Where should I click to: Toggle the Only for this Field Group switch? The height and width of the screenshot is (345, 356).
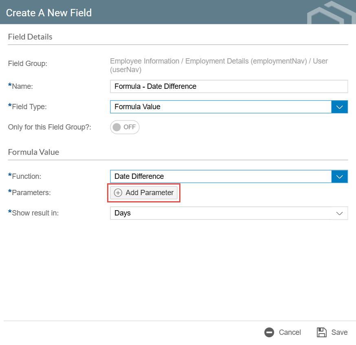click(125, 127)
